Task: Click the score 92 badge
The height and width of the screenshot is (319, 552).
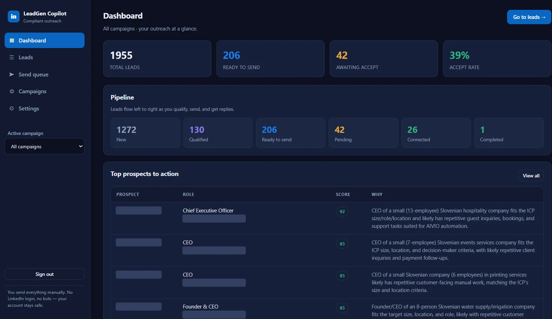Action: pyautogui.click(x=342, y=211)
